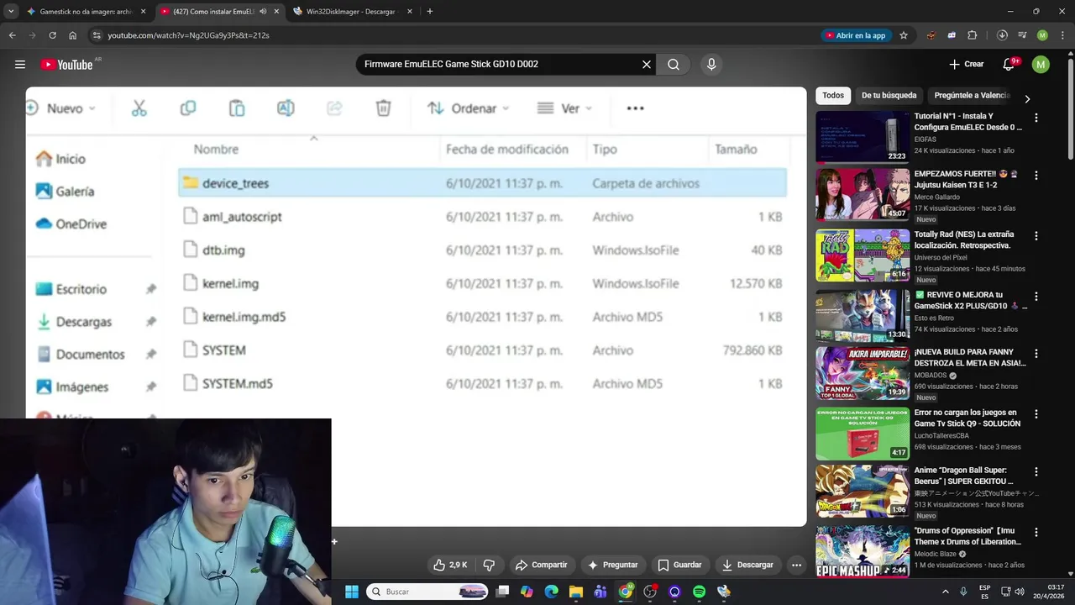The height and width of the screenshot is (605, 1075).
Task: Click the browser address bar URL
Action: pyautogui.click(x=188, y=35)
